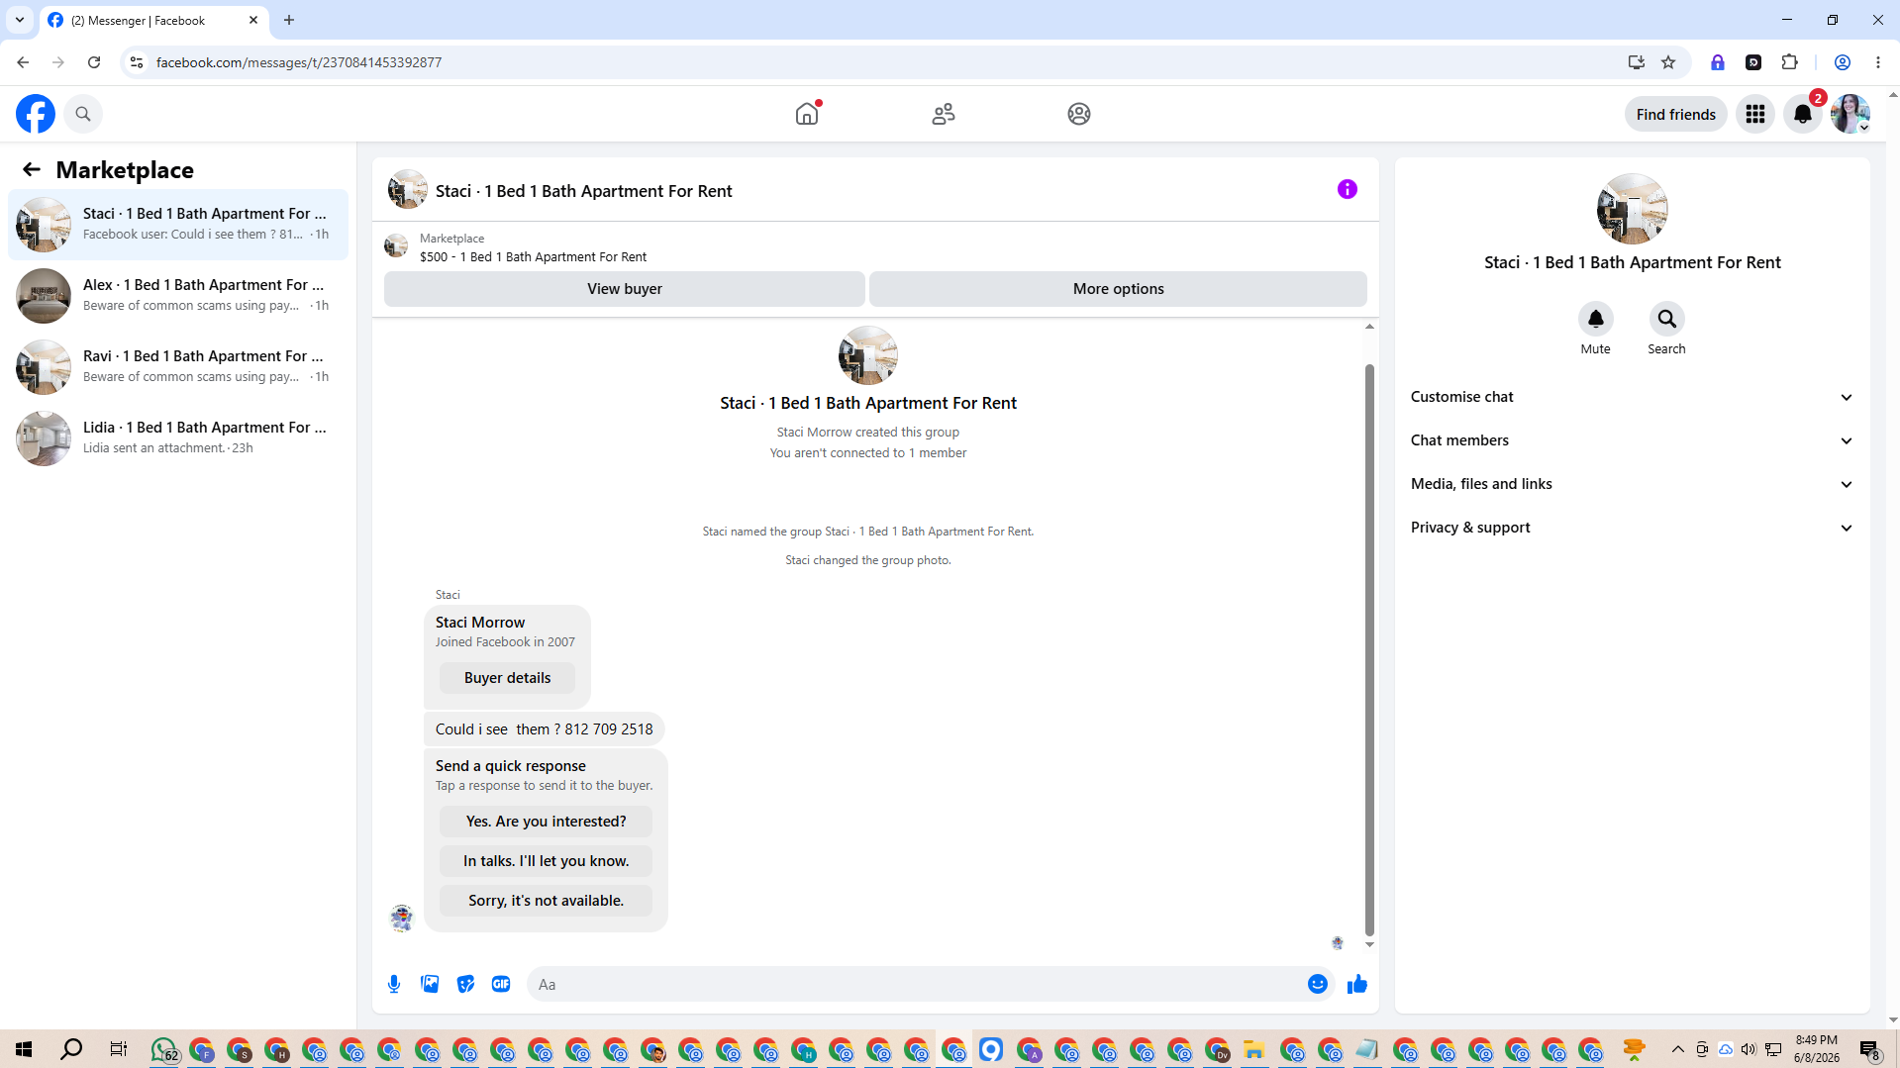This screenshot has width=1900, height=1068.
Task: Open Windows notification center icon
Action: pos(1869,1049)
